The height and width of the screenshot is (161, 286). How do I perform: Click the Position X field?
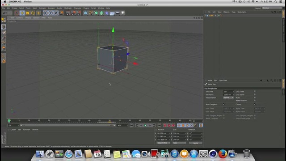(x=163, y=133)
